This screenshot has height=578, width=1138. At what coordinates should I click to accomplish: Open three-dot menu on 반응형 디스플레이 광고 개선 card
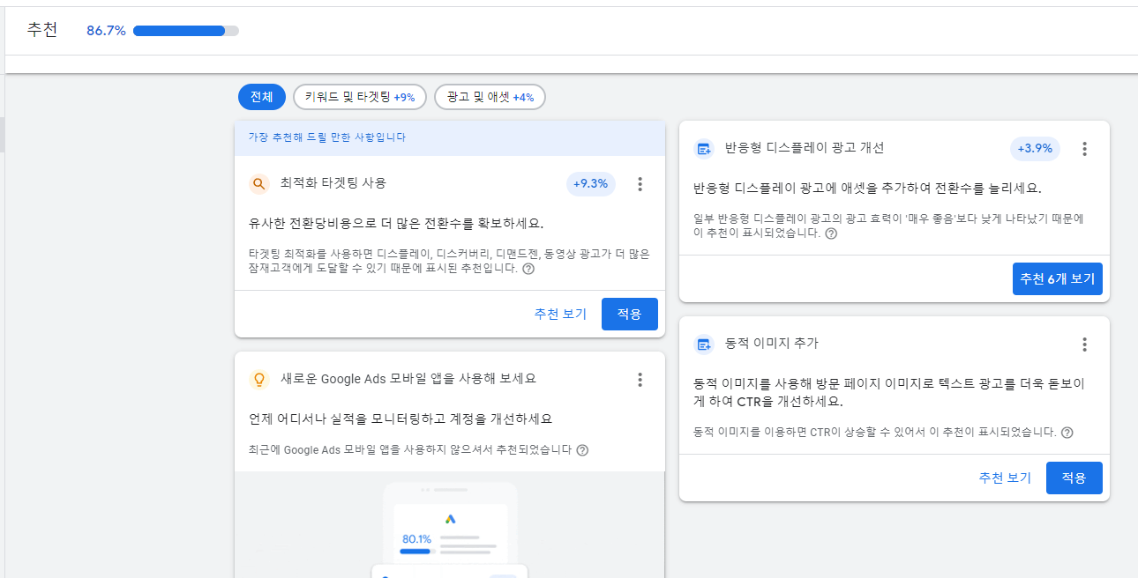pyautogui.click(x=1085, y=149)
